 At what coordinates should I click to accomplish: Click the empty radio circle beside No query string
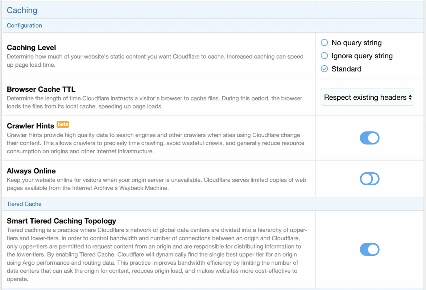(x=324, y=42)
